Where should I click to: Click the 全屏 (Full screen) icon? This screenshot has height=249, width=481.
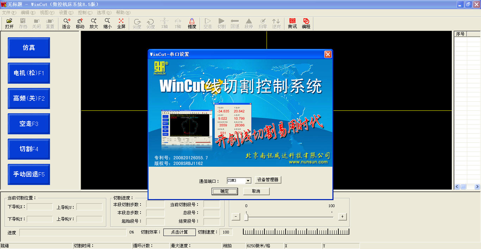[x=121, y=24]
